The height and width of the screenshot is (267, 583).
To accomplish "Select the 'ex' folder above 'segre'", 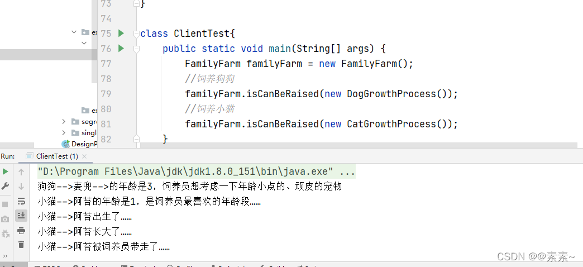I will (x=89, y=111).
